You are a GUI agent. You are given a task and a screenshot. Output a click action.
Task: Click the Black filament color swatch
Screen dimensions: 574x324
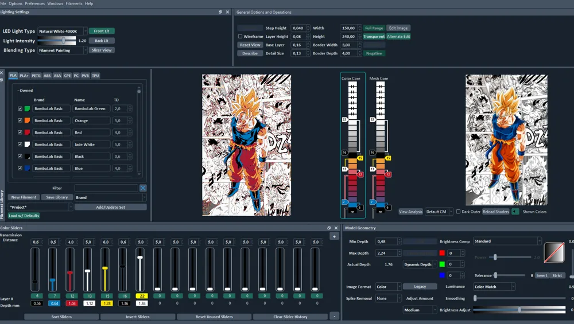tap(27, 156)
